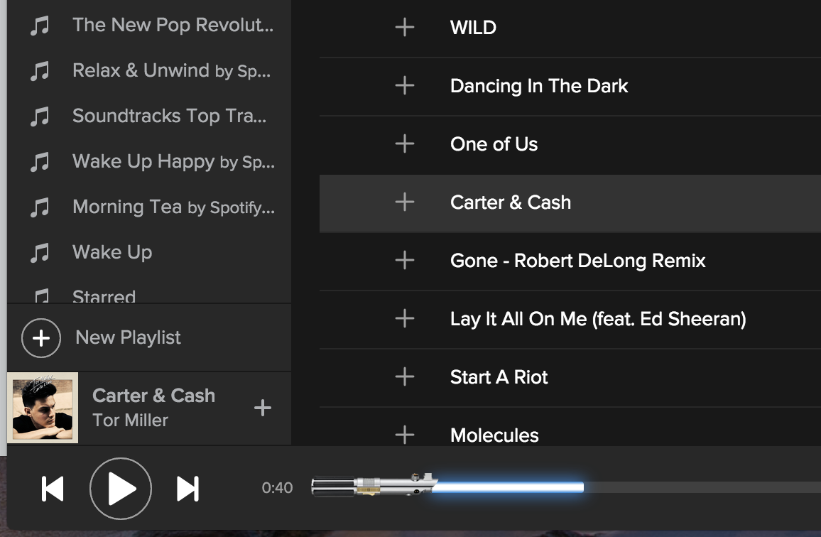Save One of Us with plus icon
The image size is (821, 537).
[405, 144]
